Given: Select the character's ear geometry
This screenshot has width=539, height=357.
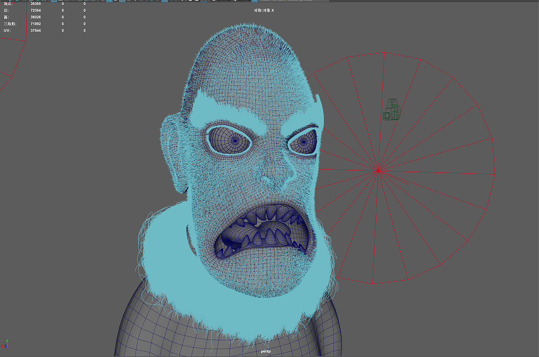Looking at the screenshot, I should pyautogui.click(x=173, y=153).
